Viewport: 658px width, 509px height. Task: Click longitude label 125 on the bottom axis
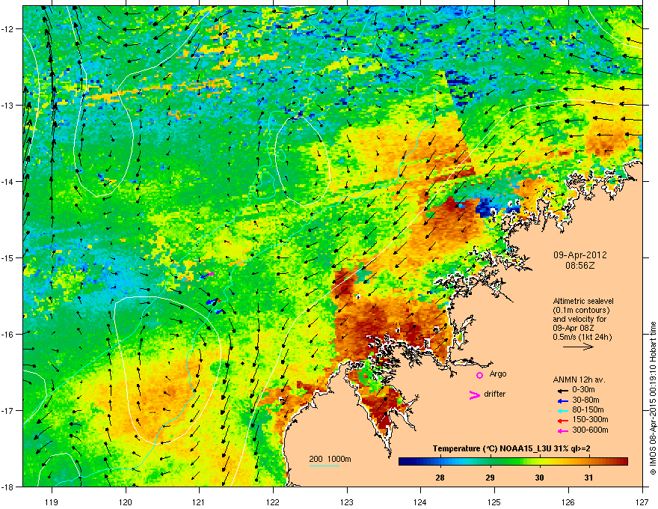coord(494,502)
